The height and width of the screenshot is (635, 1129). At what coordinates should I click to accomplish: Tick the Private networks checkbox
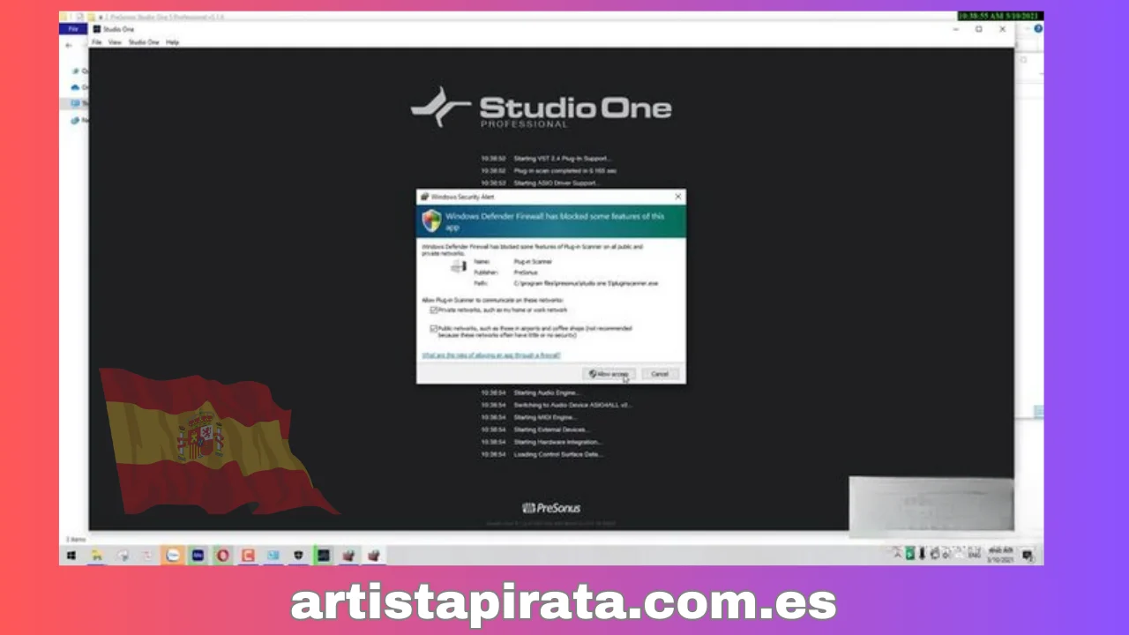[434, 310]
